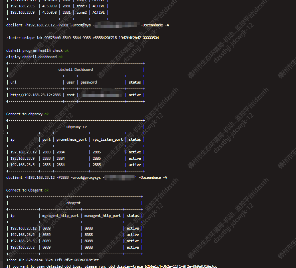Click the 'obproxy-ce' table title

point(77,127)
